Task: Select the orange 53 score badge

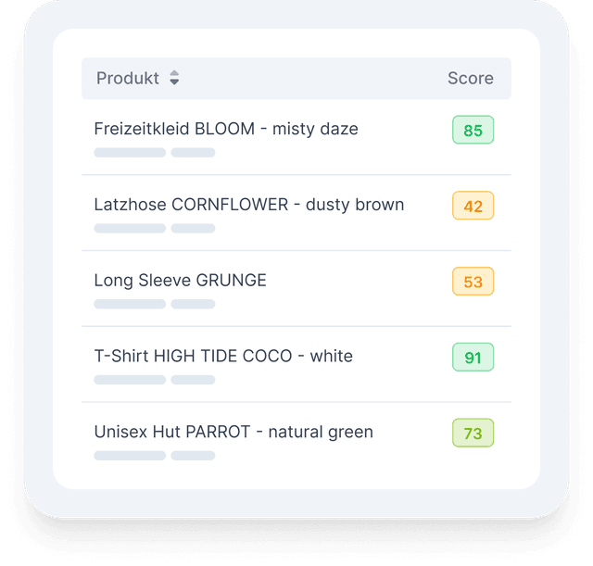Action: click(473, 282)
